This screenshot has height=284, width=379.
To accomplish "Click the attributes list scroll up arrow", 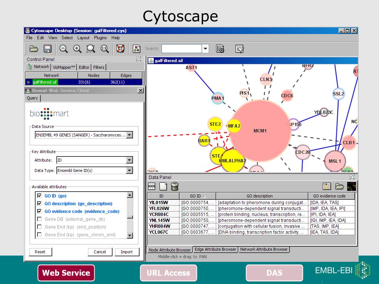I will pos(130,195).
